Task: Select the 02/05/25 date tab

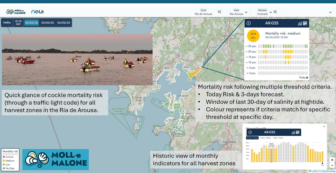Action: [x=31, y=23]
